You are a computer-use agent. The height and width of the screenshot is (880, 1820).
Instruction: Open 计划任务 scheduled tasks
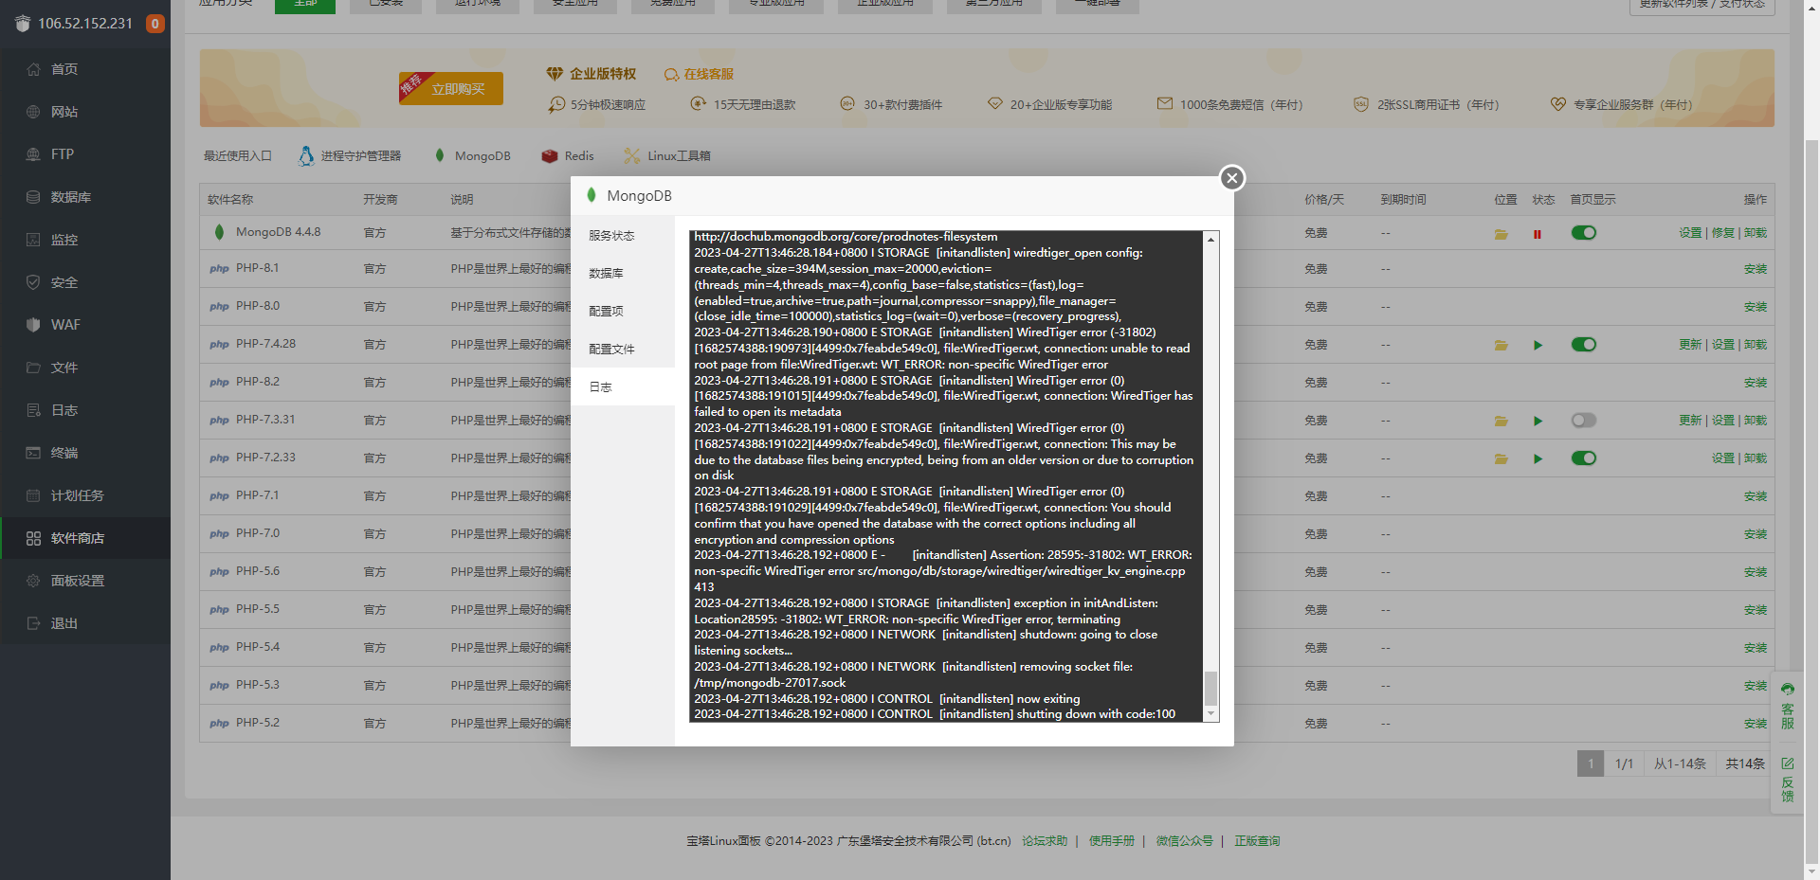coord(78,495)
